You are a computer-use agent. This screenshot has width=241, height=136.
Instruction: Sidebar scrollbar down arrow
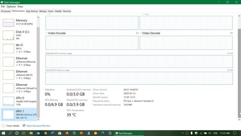click(38, 119)
